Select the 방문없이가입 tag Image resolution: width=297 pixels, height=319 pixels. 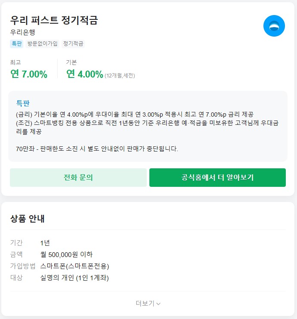(43, 43)
